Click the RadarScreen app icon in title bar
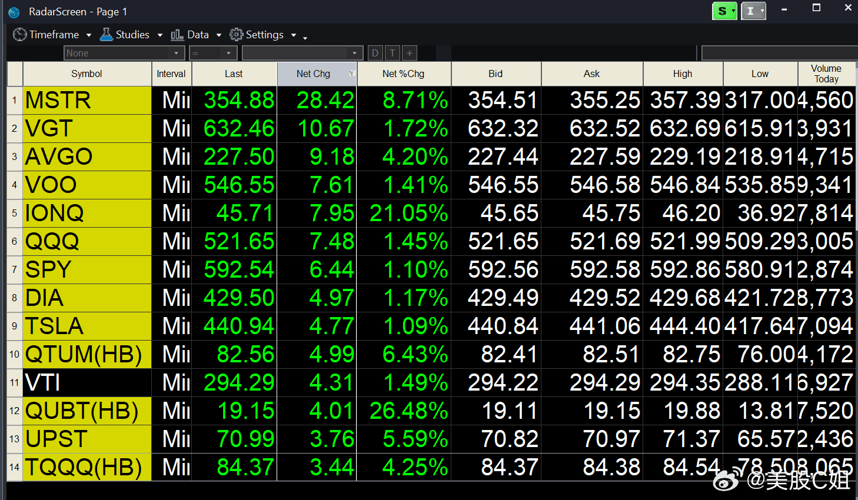The width and height of the screenshot is (858, 500). click(x=14, y=12)
